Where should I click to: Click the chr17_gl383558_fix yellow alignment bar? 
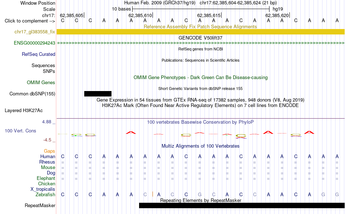201,32
